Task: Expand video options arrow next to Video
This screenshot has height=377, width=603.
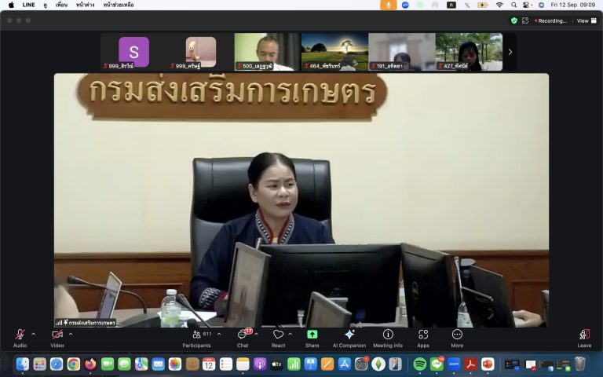Action: point(71,334)
